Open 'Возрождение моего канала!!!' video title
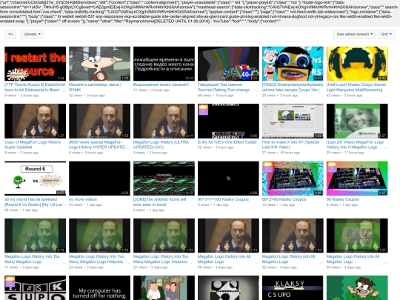This screenshot has height=300, width=400. [161, 84]
